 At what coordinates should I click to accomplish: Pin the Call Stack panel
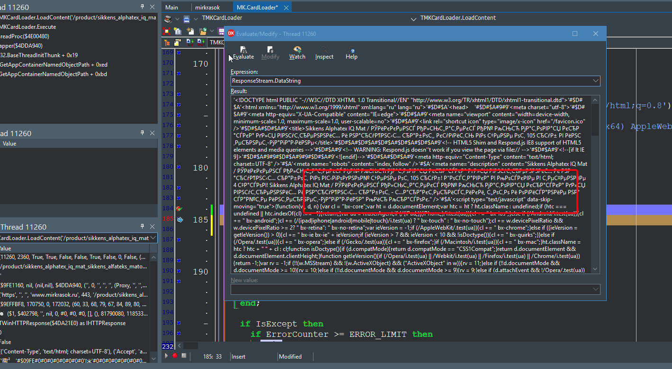pyautogui.click(x=143, y=7)
